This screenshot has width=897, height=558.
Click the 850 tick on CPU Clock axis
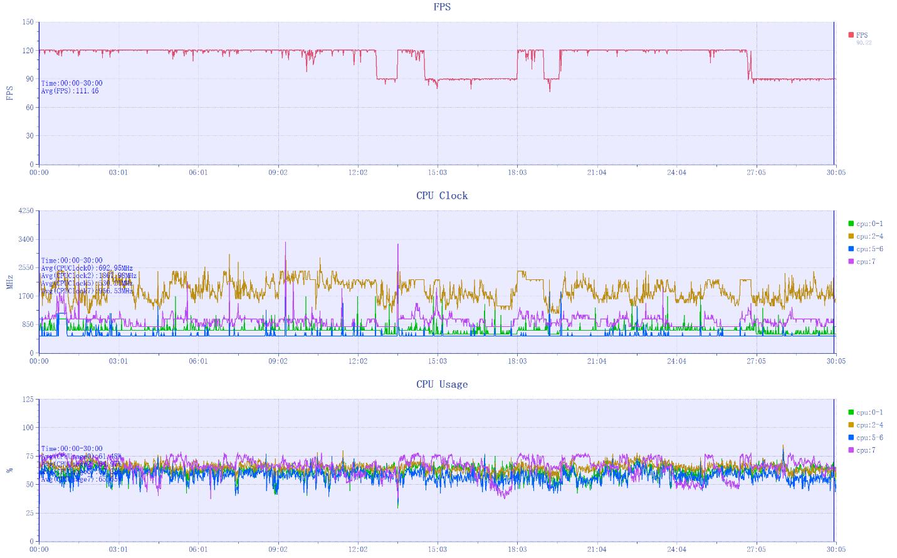[x=28, y=324]
